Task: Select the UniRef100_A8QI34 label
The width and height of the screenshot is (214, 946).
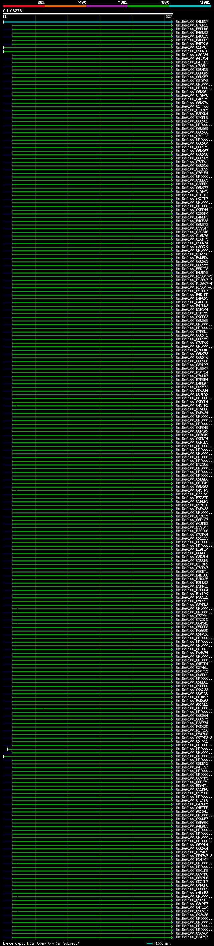Action: point(192,55)
